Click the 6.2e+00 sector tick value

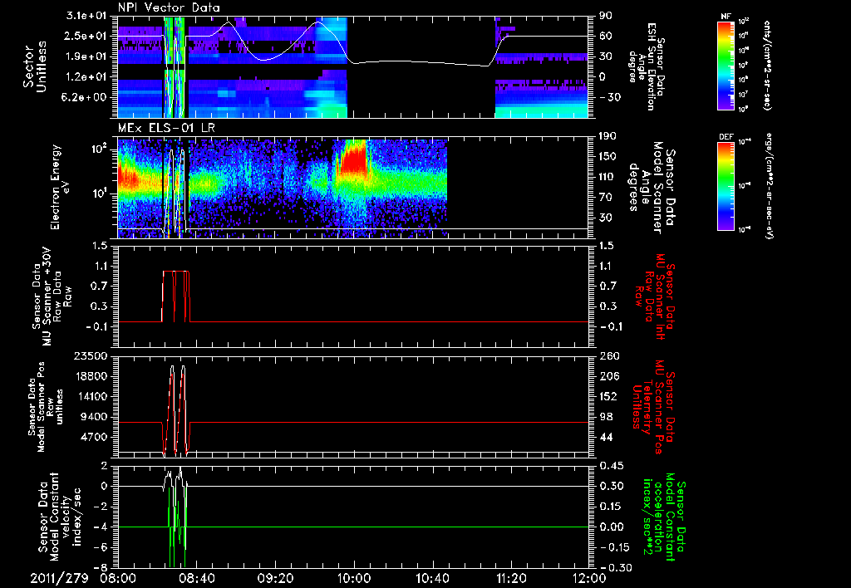pos(85,97)
